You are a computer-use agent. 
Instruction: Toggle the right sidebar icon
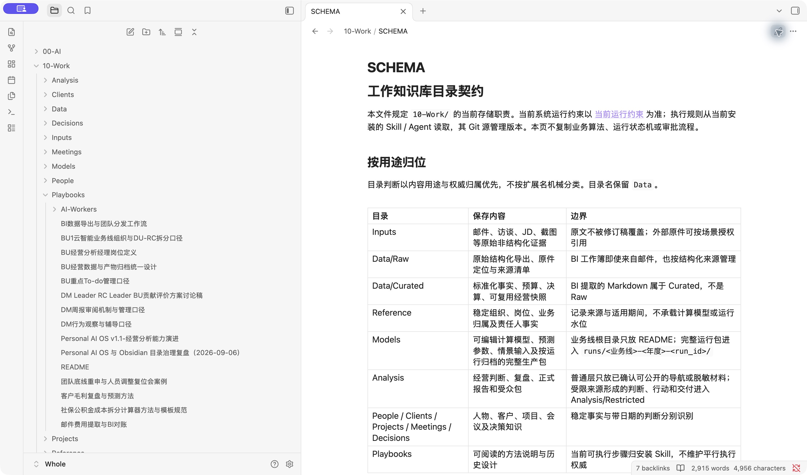[x=795, y=11]
